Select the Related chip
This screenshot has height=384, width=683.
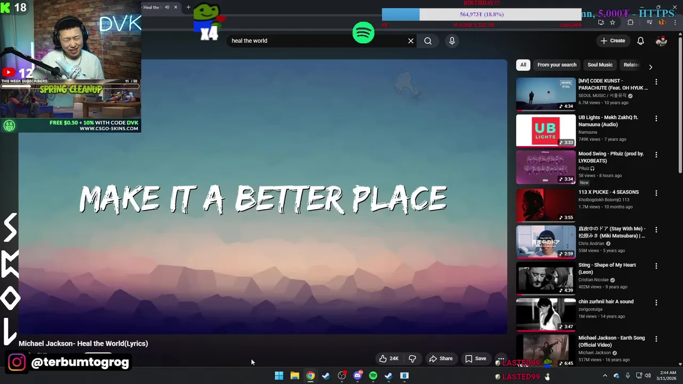(x=631, y=65)
